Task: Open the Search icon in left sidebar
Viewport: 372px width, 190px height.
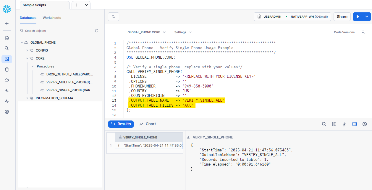Action: click(7, 48)
